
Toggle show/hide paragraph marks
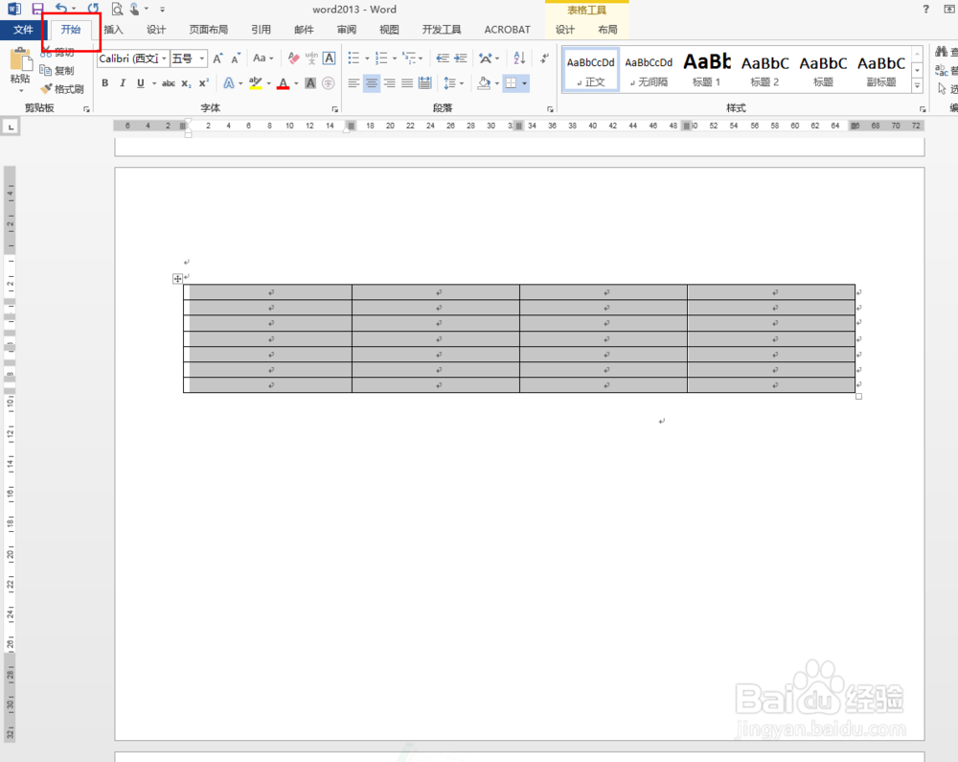click(x=544, y=58)
